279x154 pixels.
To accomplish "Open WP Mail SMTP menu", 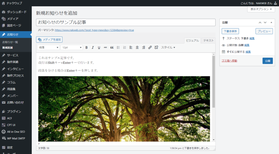I will 16,138.
